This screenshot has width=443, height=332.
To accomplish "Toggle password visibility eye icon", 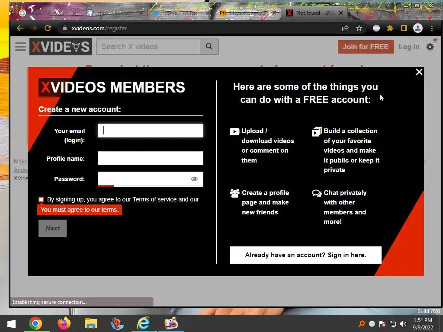I will (x=194, y=179).
